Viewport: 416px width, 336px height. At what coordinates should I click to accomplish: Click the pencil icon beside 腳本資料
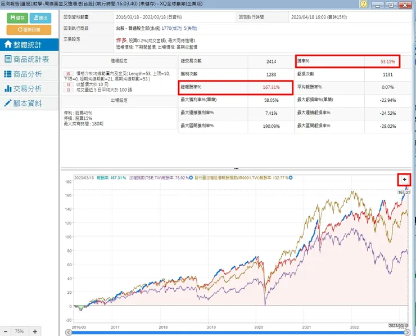tap(8, 103)
